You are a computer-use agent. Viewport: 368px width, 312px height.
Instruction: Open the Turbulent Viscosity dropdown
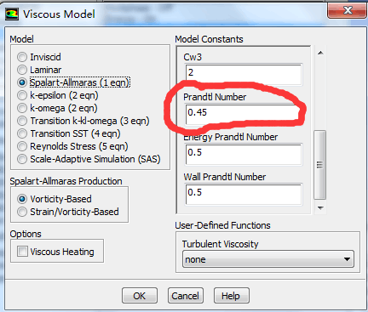coord(268,259)
